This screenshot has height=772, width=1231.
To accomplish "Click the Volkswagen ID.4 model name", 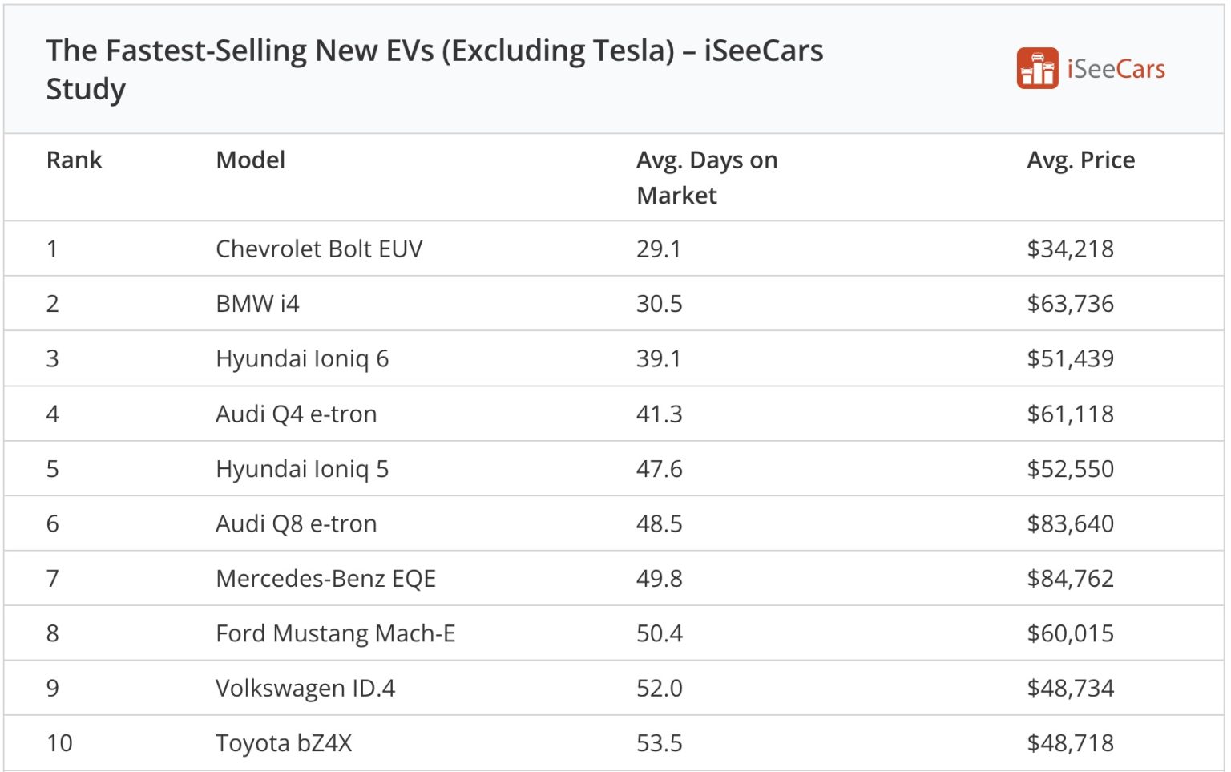I will (x=305, y=688).
